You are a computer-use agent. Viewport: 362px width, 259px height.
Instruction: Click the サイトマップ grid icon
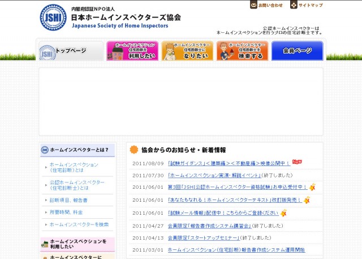(294, 5)
